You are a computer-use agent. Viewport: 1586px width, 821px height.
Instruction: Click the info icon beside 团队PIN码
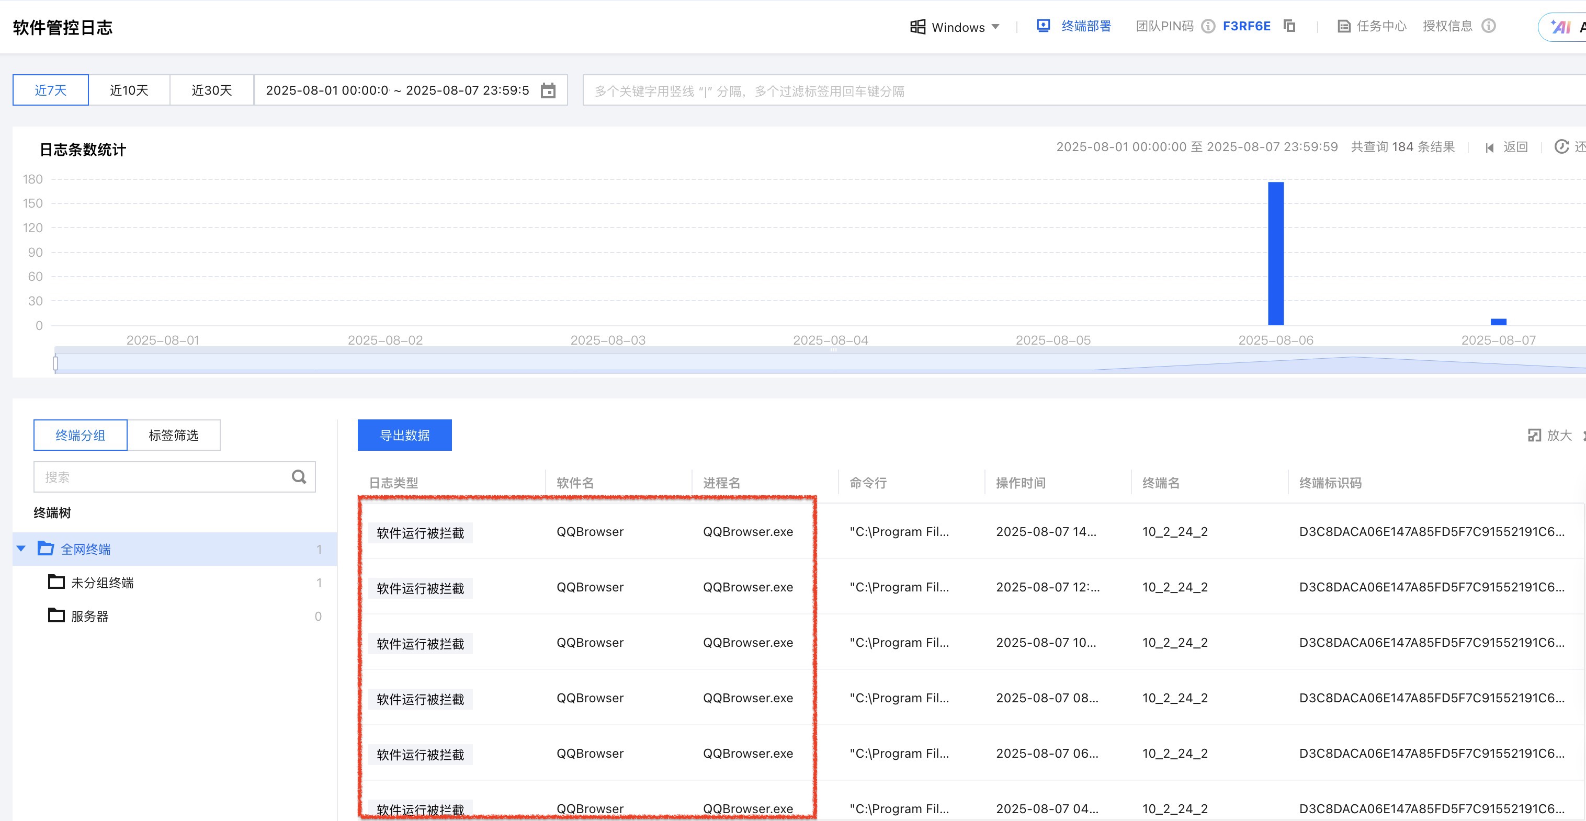[x=1208, y=26]
